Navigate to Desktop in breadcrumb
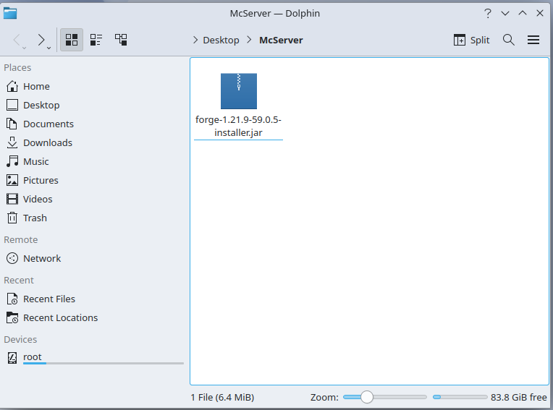The height and width of the screenshot is (410, 553). 221,40
